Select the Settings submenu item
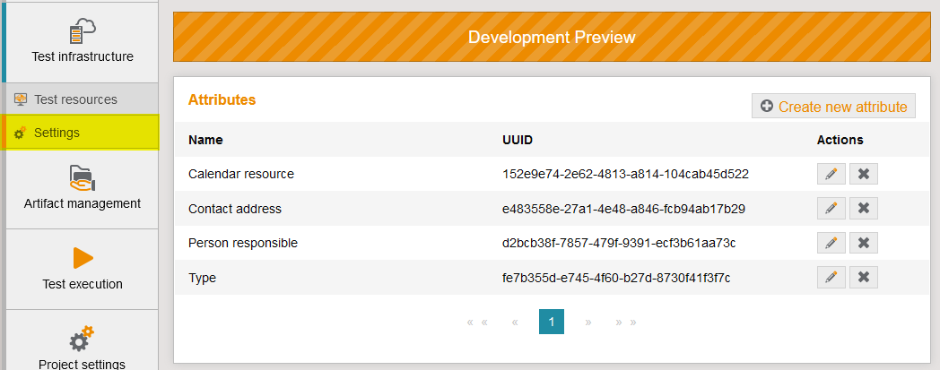940x370 pixels. point(57,133)
